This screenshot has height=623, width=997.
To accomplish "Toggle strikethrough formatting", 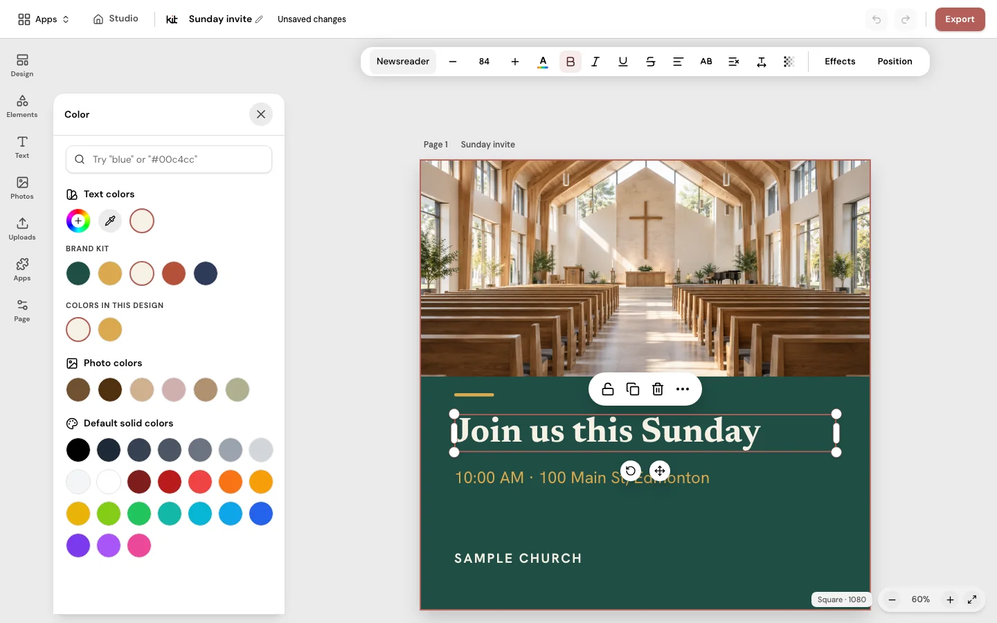I will point(651,62).
